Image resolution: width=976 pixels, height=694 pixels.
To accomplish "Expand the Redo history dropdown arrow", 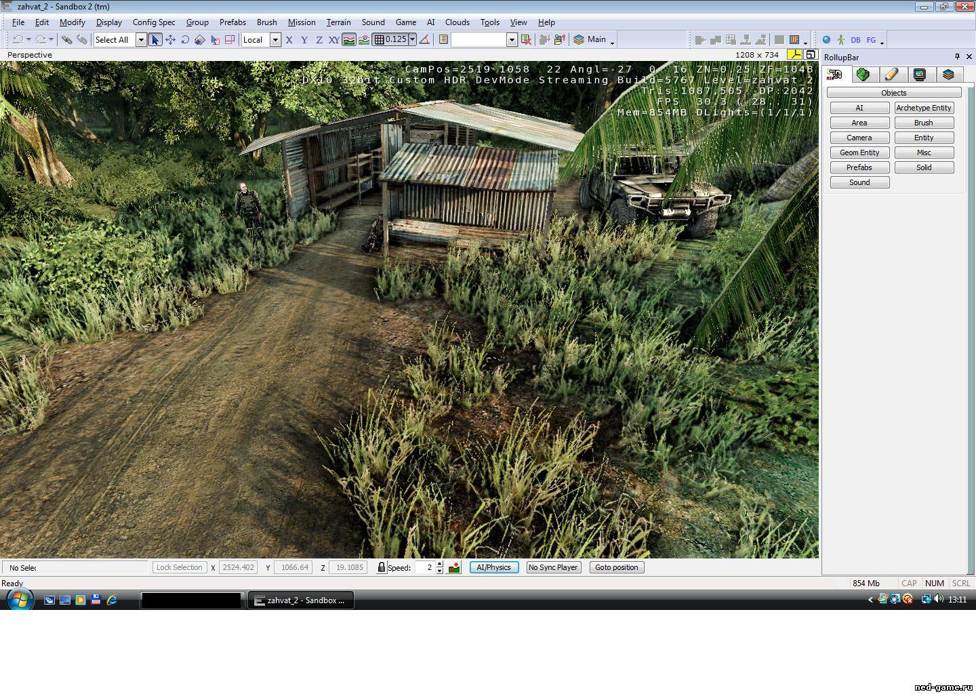I will (x=51, y=40).
